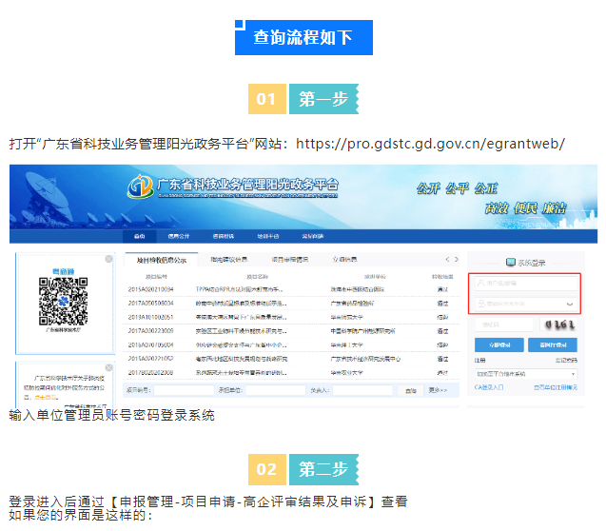Image resolution: width=606 pixels, height=531 pixels.
Task: Click the 忘记密码 forgot password link
Action: pyautogui.click(x=565, y=361)
